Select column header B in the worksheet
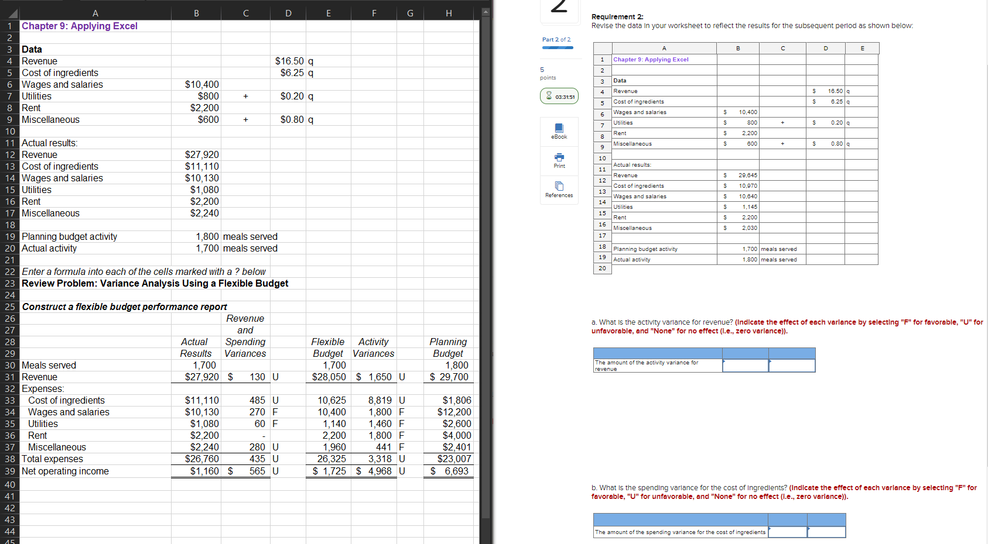The image size is (988, 544). tap(197, 13)
